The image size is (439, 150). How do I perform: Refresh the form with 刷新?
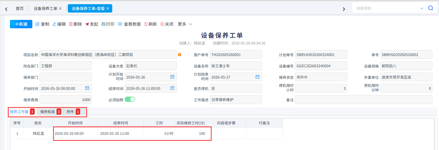point(151,24)
